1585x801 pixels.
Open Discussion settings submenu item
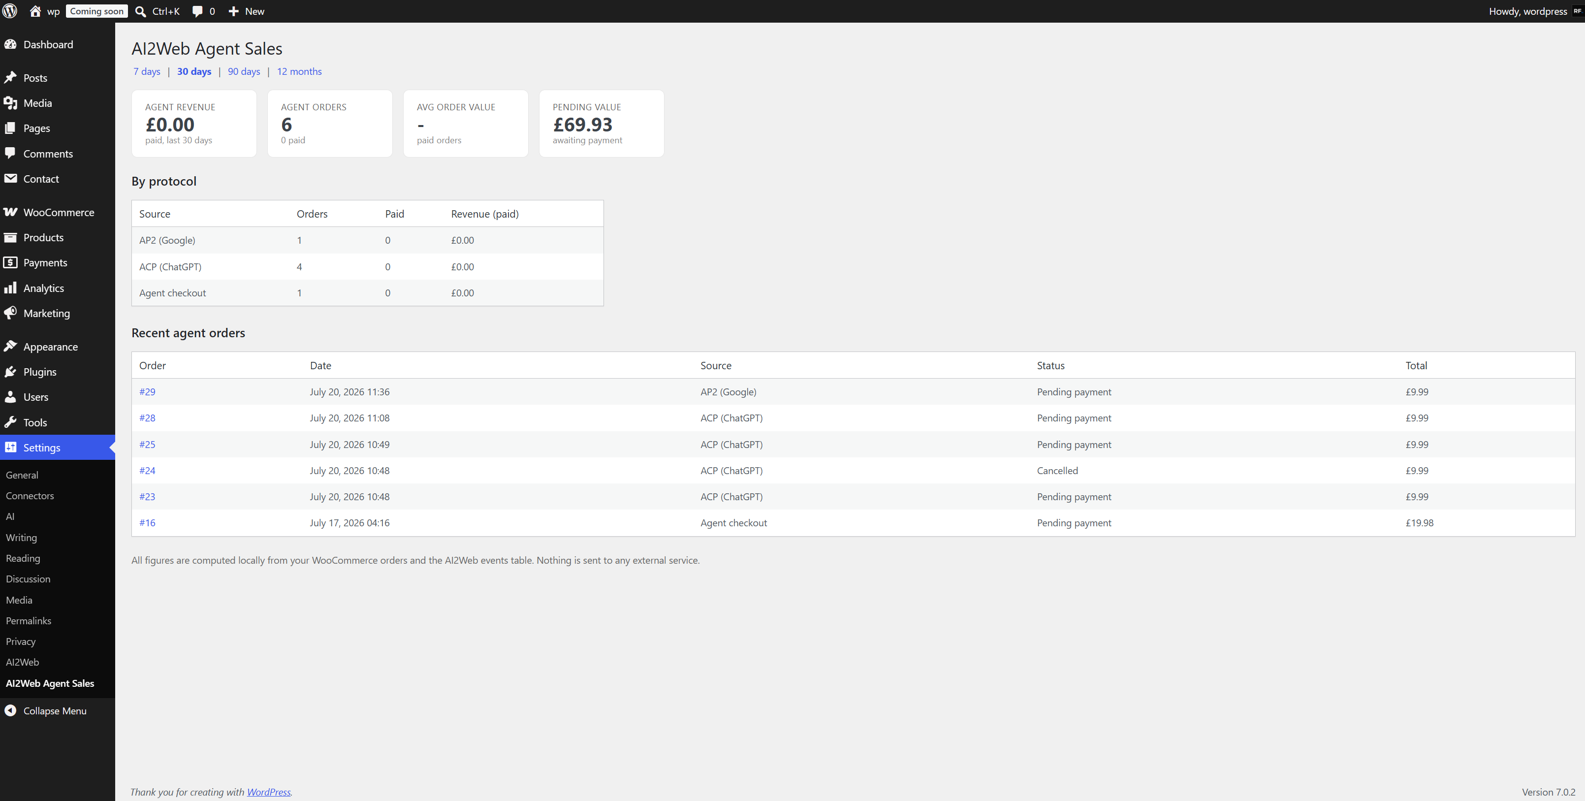coord(29,579)
